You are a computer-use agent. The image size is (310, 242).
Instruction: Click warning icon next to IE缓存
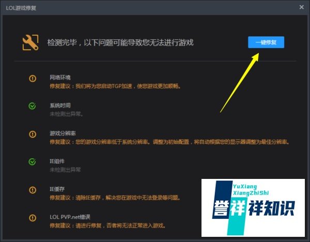pyautogui.click(x=33, y=190)
